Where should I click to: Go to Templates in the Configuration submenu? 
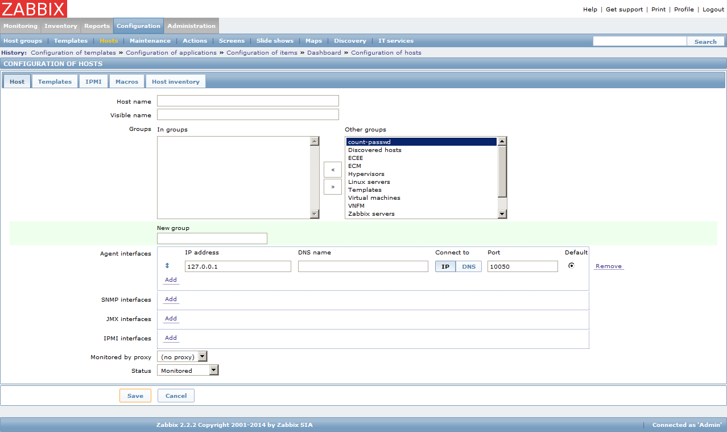[71, 41]
